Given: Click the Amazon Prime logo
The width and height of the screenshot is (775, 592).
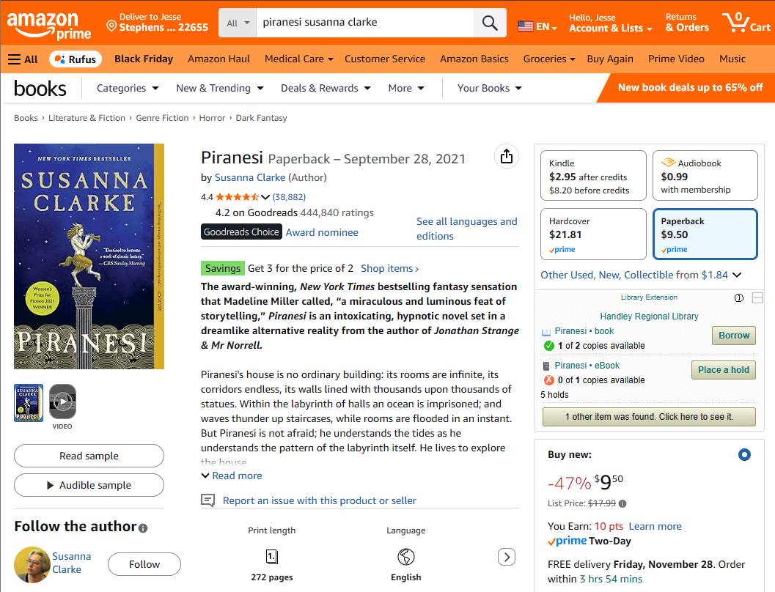Looking at the screenshot, I should tap(49, 25).
